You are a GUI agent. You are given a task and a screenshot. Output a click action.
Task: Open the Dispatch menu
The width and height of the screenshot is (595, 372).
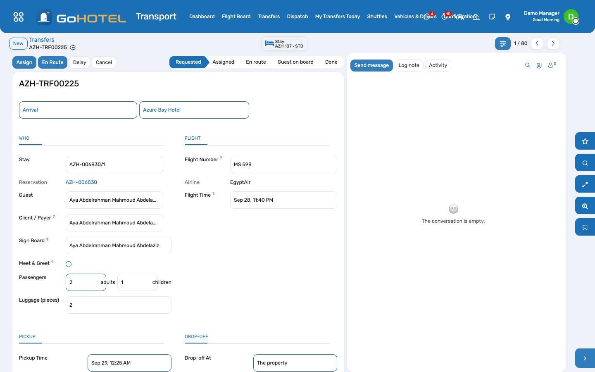(x=297, y=17)
